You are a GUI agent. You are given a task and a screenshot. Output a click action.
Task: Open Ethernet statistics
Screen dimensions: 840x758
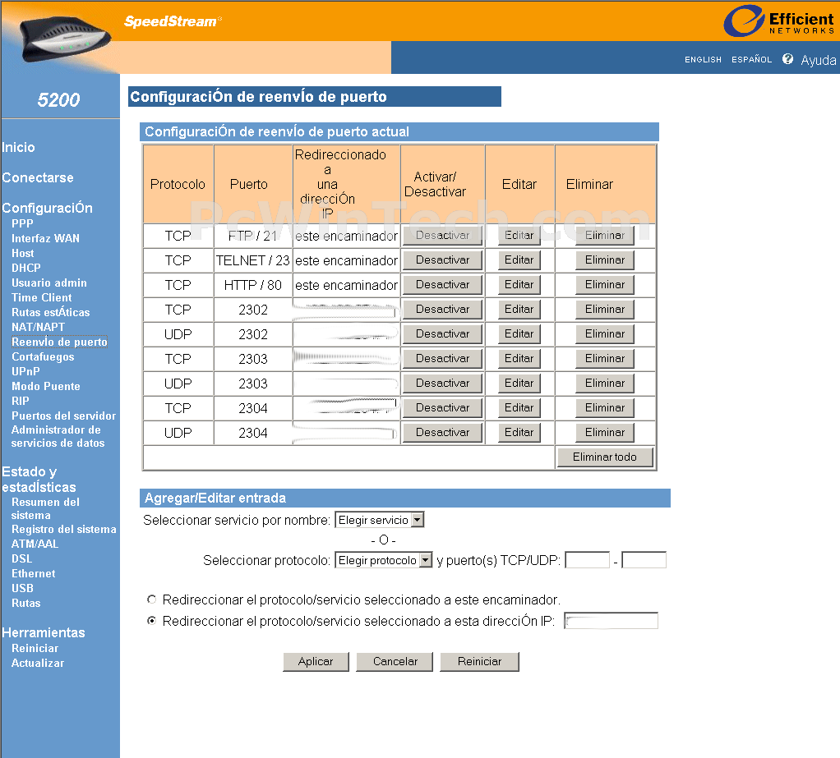[33, 573]
